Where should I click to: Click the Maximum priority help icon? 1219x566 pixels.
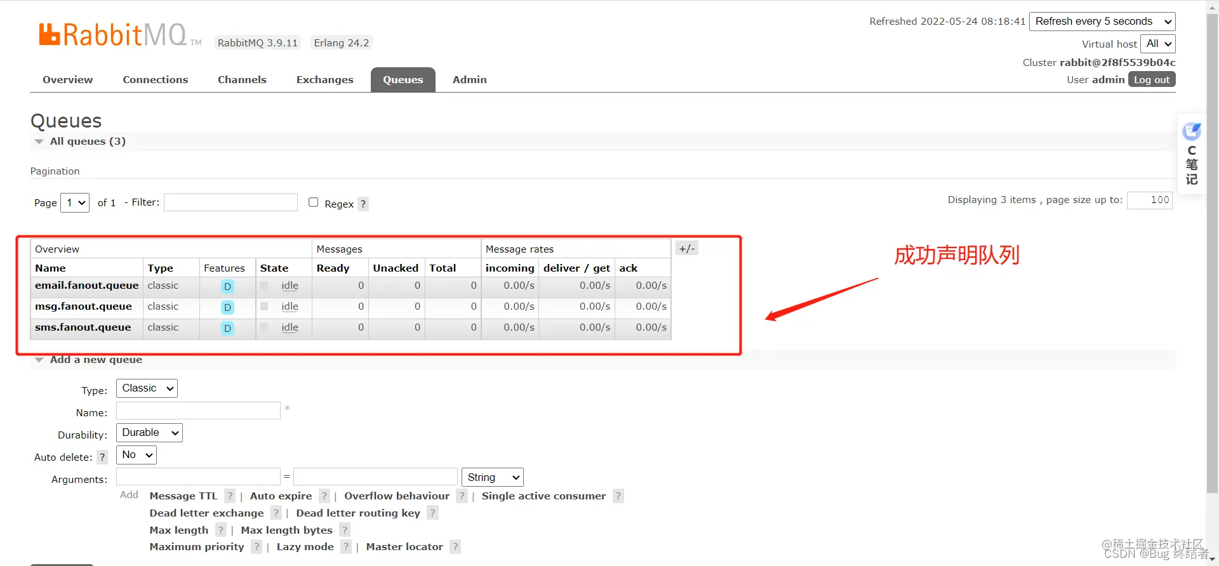point(256,547)
